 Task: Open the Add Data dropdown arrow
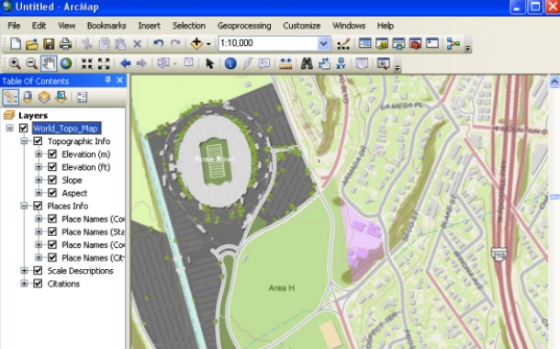coord(208,44)
